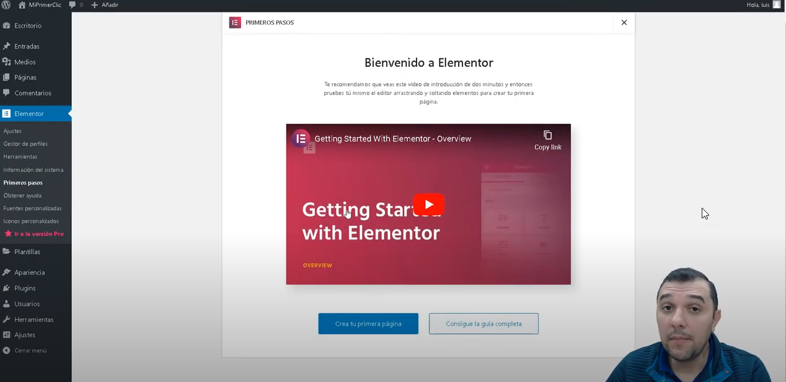Screen dimensions: 786x382
Task: Open the Plugins menu
Action: [x=25, y=288]
